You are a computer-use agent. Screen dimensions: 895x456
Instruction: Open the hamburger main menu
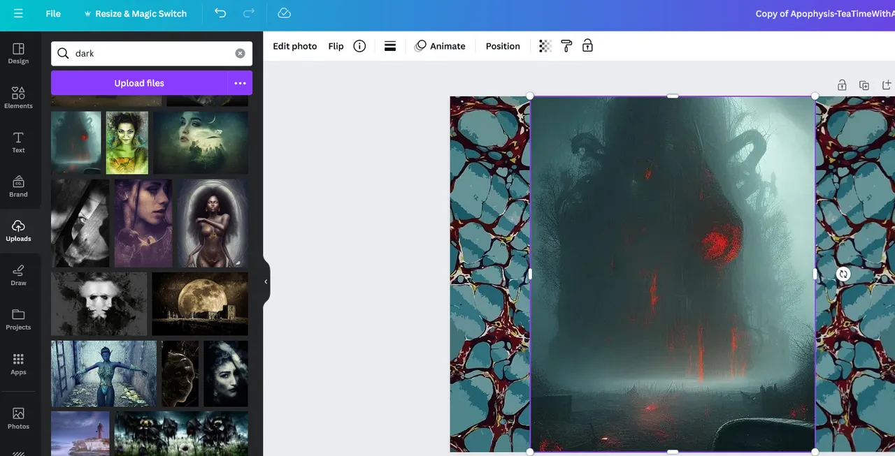[x=18, y=13]
